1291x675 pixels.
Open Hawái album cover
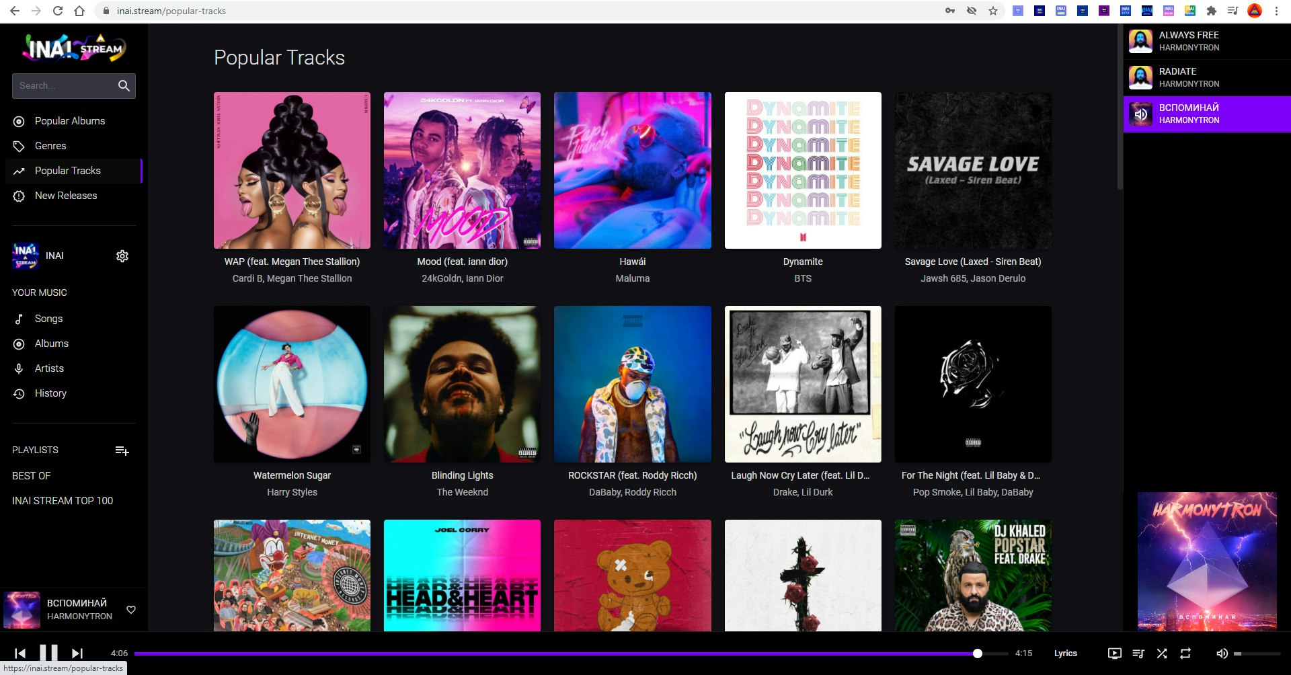pos(633,170)
